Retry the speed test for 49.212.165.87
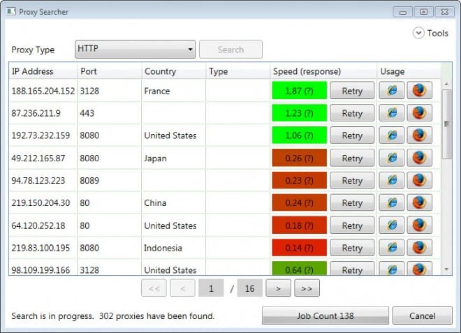This screenshot has height=333, width=461. click(352, 158)
